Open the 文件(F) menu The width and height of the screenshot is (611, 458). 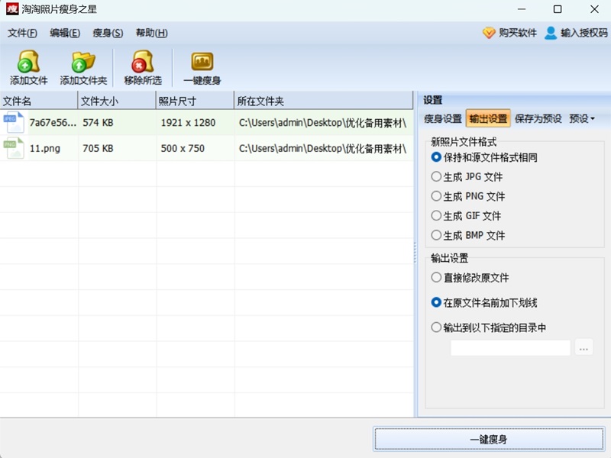click(22, 33)
